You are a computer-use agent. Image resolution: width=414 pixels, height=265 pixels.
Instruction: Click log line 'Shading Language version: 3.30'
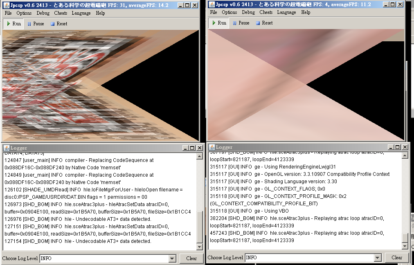click(273, 182)
